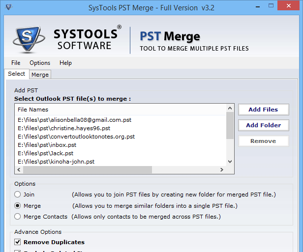Click the Add Folder button

coord(263,125)
